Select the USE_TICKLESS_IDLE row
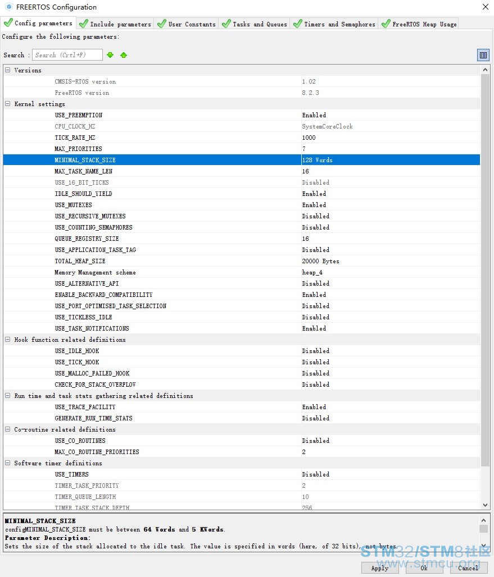Viewport: 494px width, 577px height. tap(241, 317)
